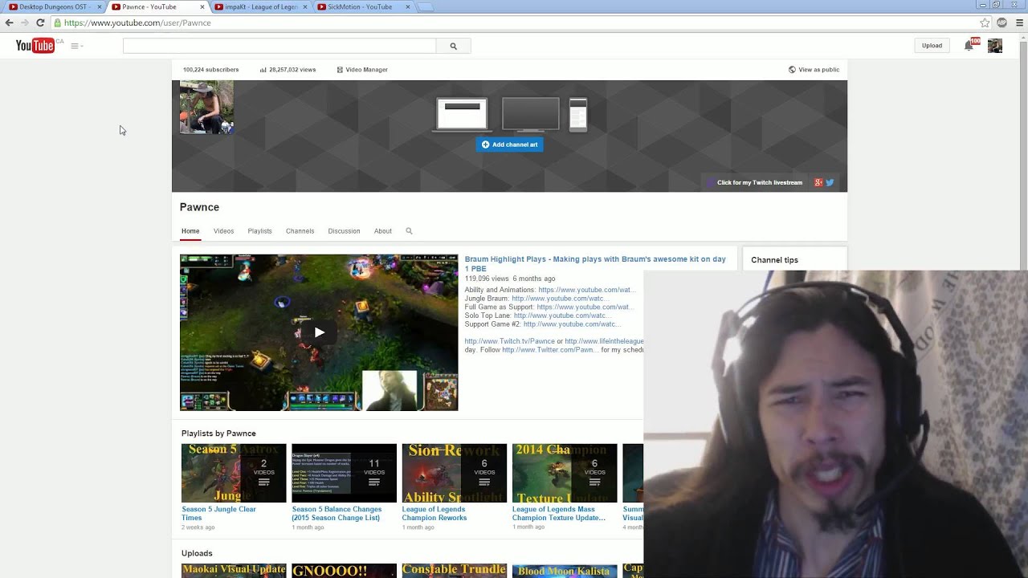This screenshot has width=1028, height=578.
Task: Open the guide menu next to YouTube logo
Action: click(76, 46)
